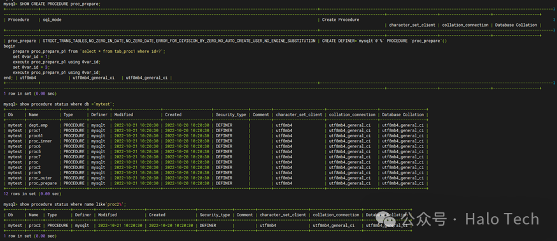557x241 pixels.
Task: Click the 'Create Procedure' column header
Action: pyautogui.click(x=341, y=20)
